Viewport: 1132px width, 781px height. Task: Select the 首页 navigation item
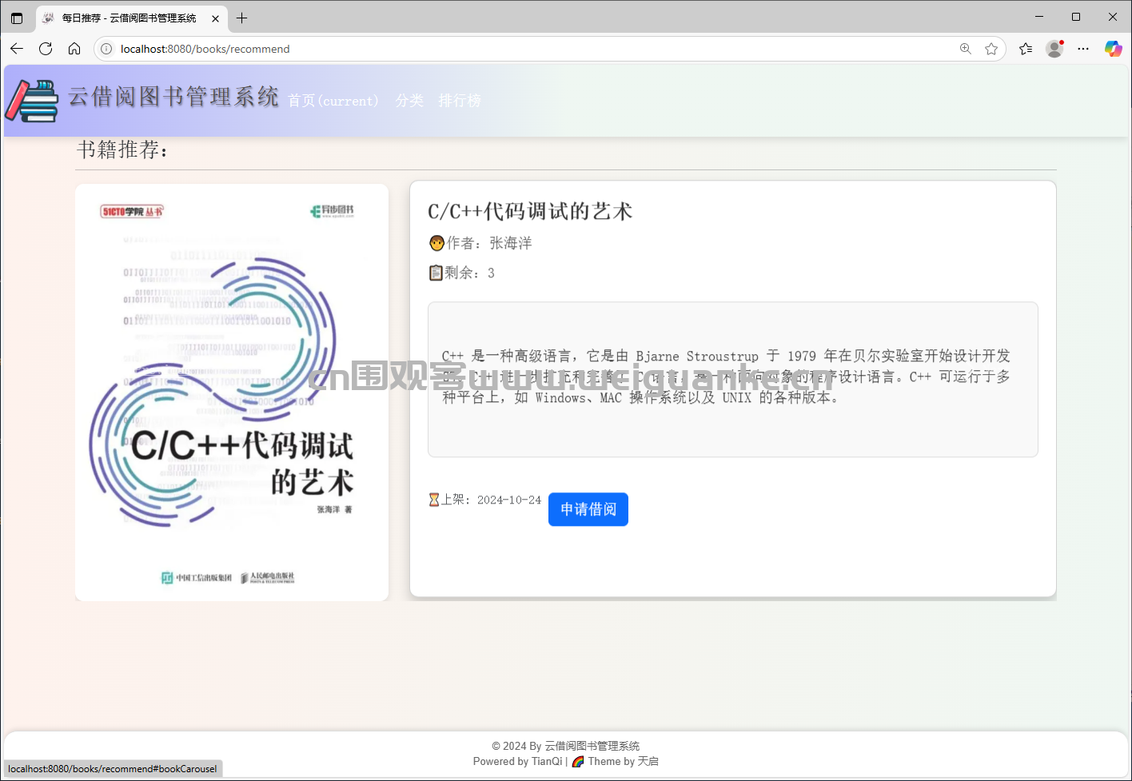point(333,101)
